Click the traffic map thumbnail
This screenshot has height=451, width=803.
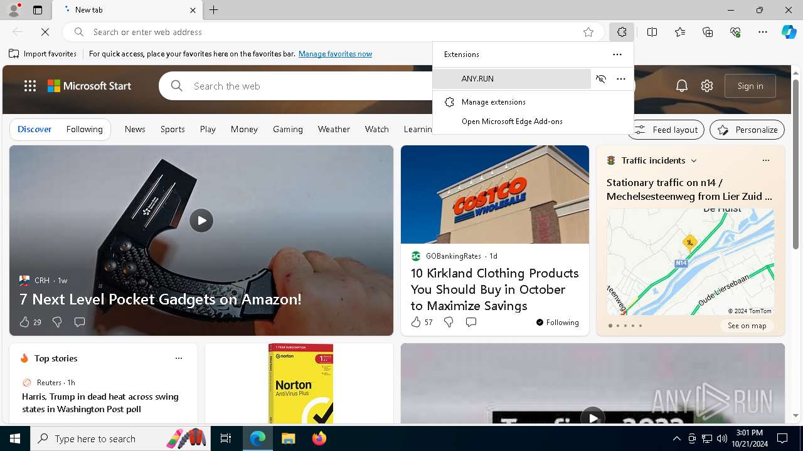click(690, 262)
